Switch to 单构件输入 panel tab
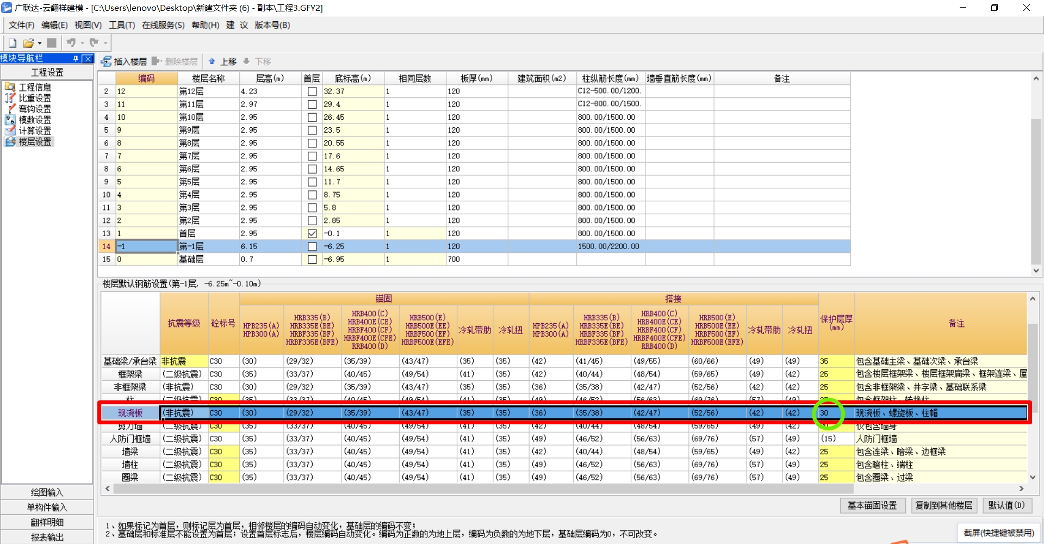Viewport: 1044px width, 544px height. (47, 508)
